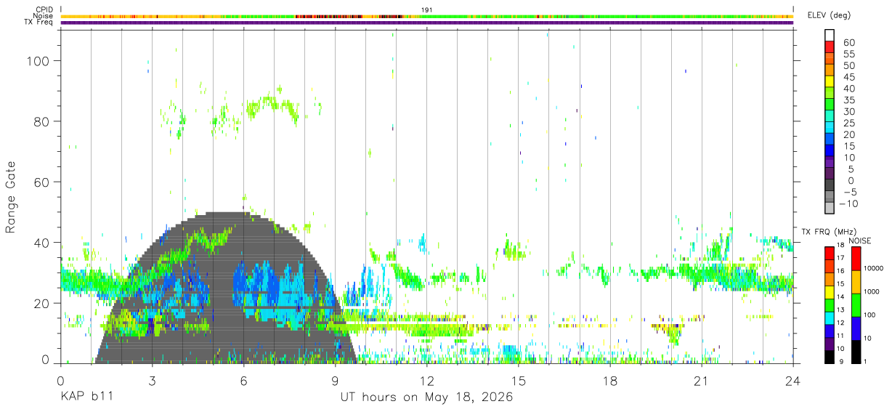Image resolution: width=892 pixels, height=412 pixels.
Task: Click the TX FRQ scale label '16'
Action: pos(840,271)
